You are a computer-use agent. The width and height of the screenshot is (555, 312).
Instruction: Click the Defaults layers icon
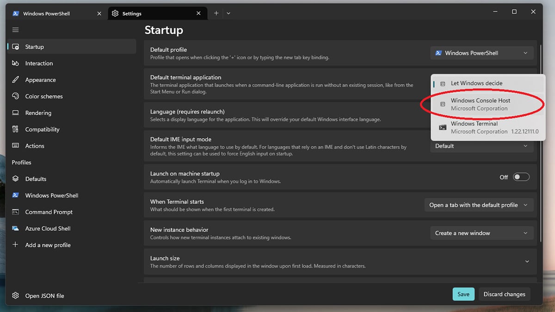tap(16, 179)
